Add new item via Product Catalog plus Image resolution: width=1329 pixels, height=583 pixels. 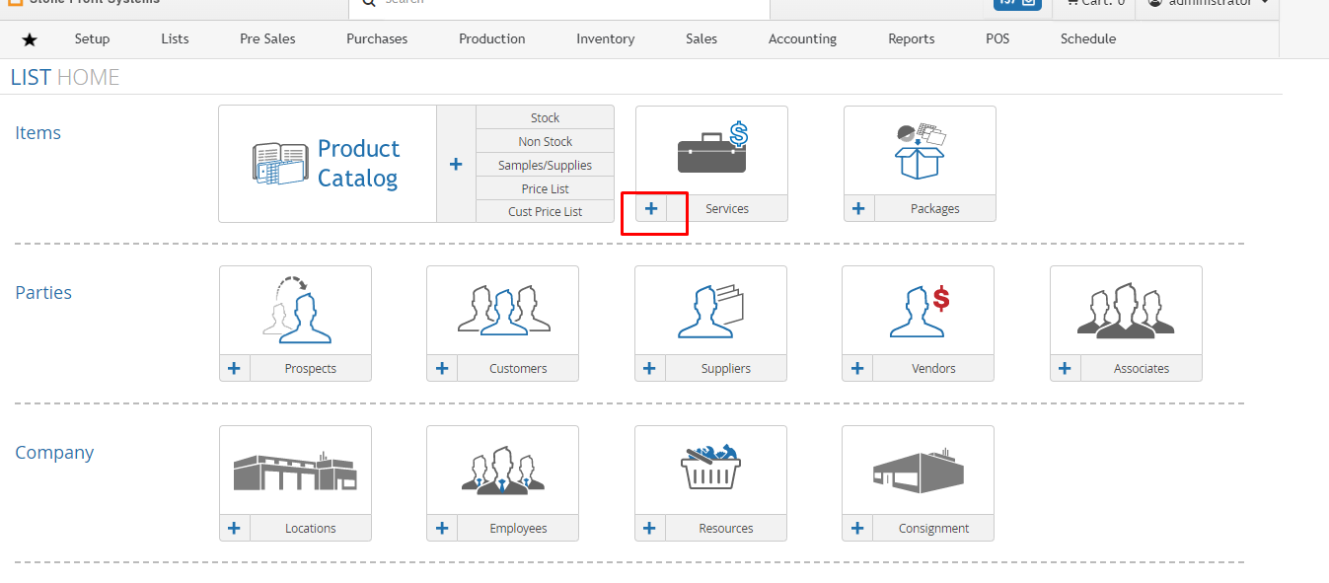(456, 164)
